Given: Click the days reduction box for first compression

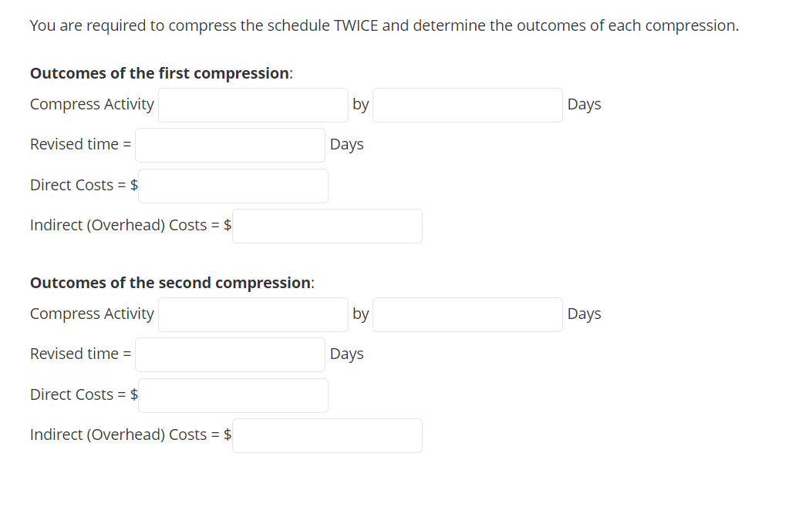Looking at the screenshot, I should click(x=467, y=105).
